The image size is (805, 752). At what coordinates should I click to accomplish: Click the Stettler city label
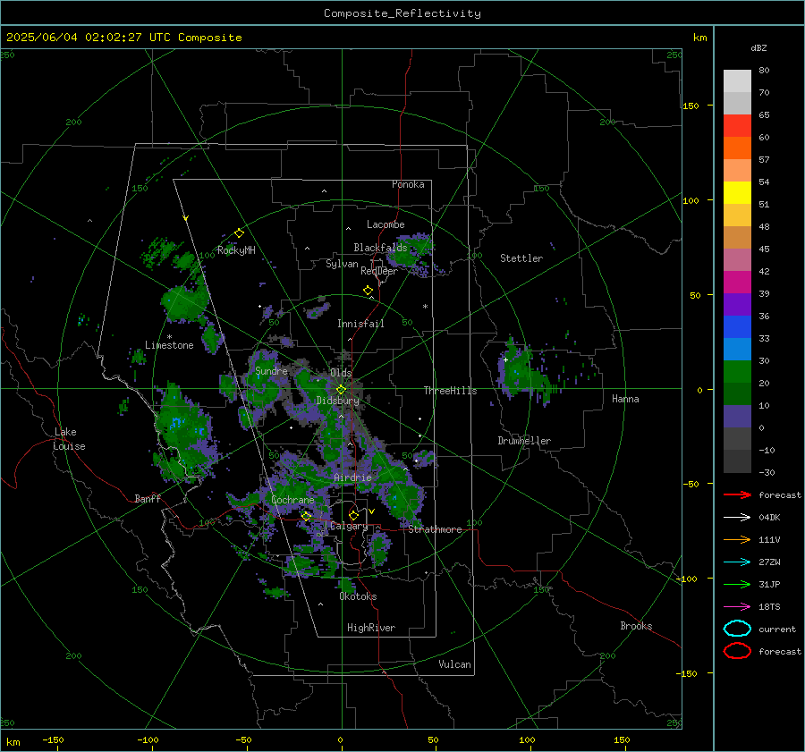click(x=521, y=258)
